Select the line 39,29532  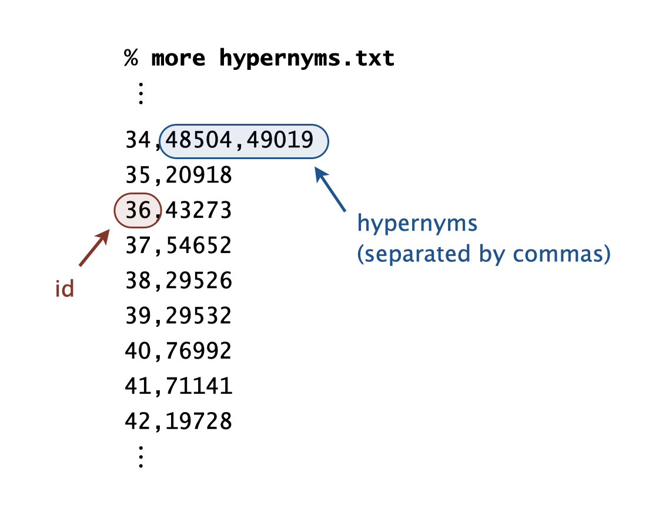(x=179, y=316)
